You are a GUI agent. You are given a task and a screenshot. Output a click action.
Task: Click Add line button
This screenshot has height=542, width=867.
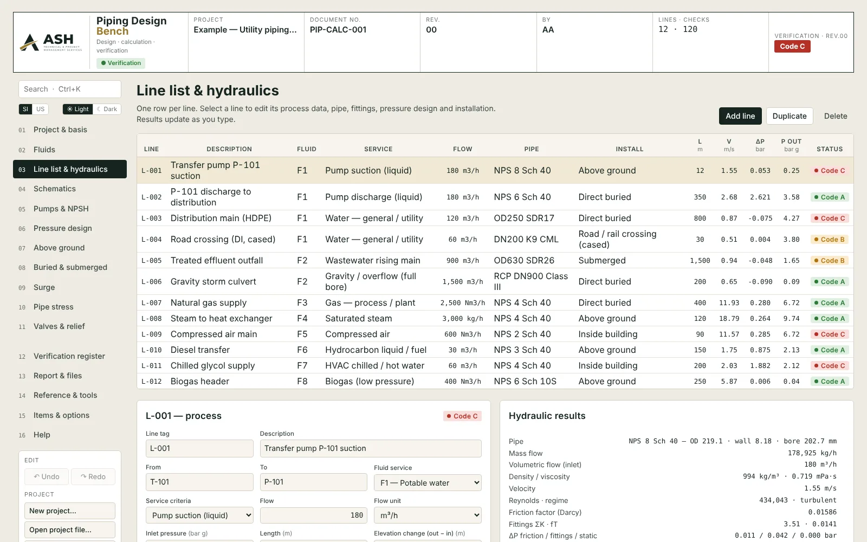pyautogui.click(x=740, y=116)
